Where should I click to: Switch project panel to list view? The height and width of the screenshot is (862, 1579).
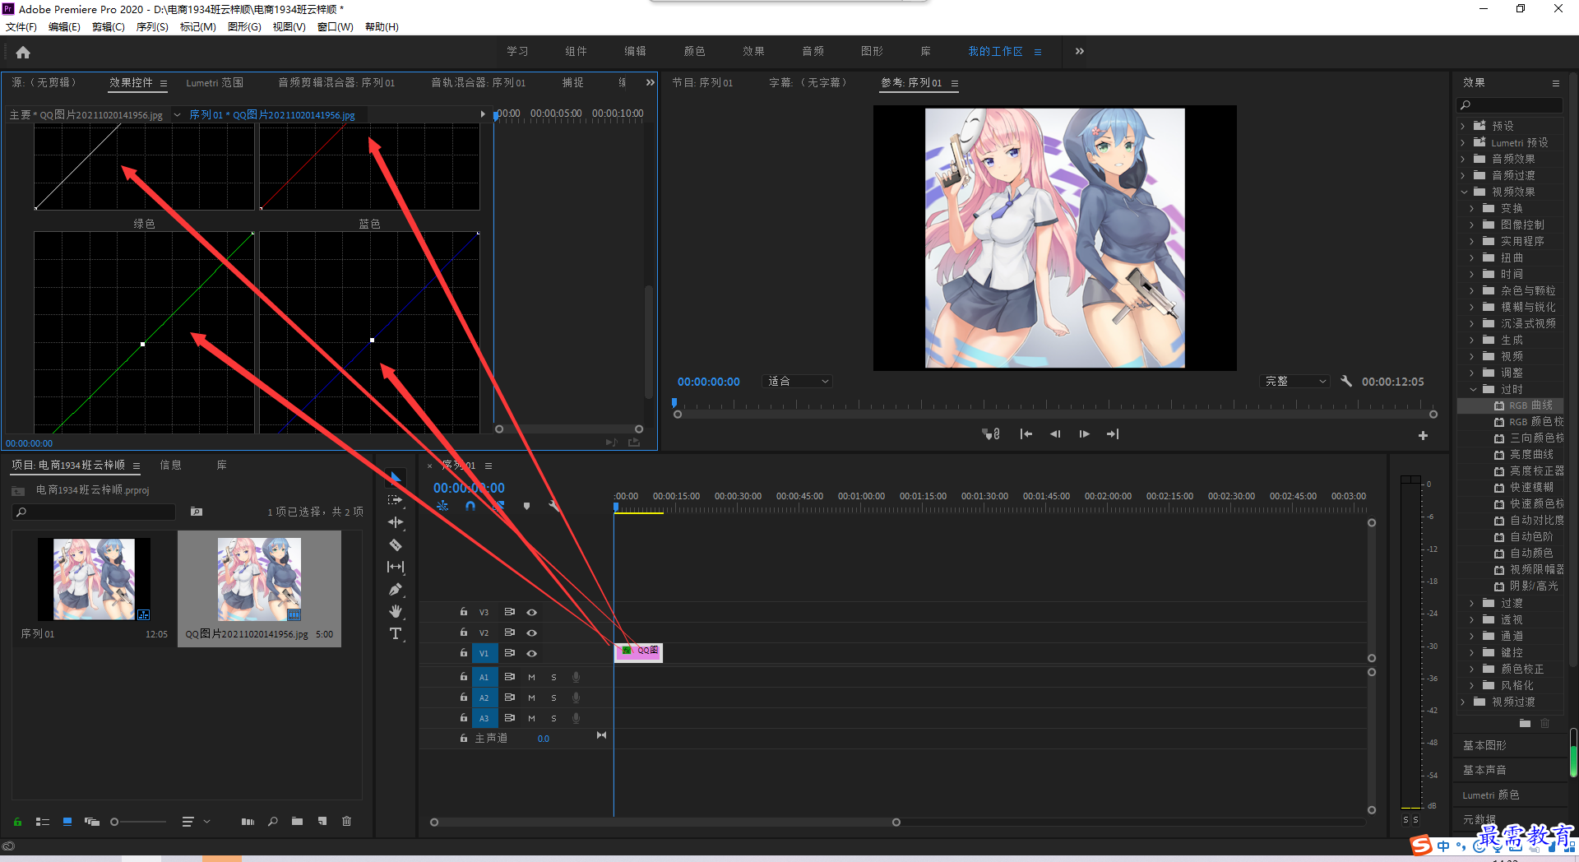[43, 821]
